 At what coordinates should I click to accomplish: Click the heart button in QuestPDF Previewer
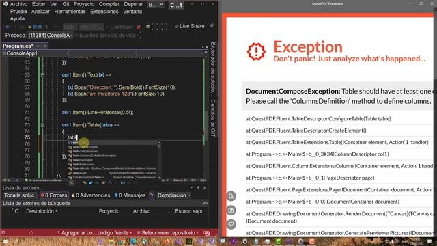click(231, 224)
